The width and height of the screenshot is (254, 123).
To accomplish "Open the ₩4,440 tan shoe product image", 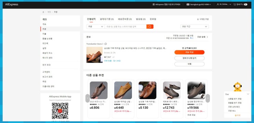I will tap(123, 90).
